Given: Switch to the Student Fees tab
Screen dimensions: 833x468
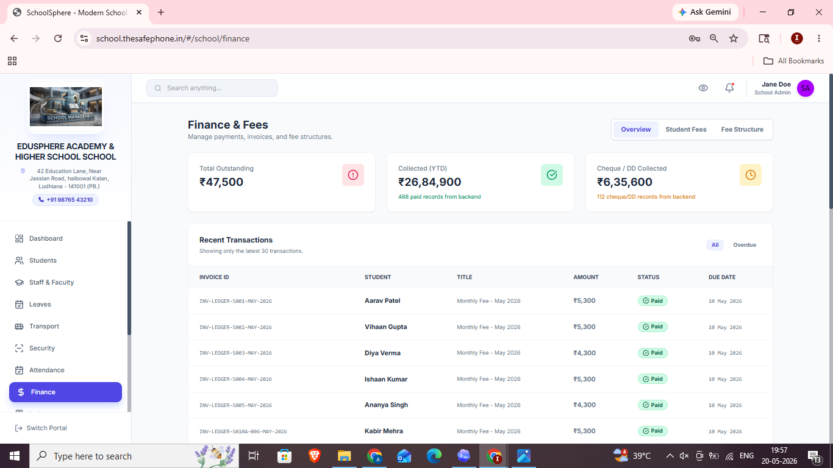Looking at the screenshot, I should [686, 129].
